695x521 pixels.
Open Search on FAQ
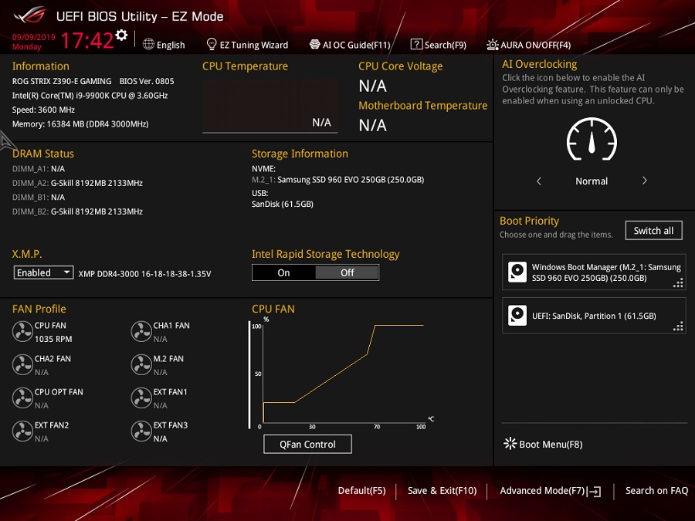(x=657, y=491)
